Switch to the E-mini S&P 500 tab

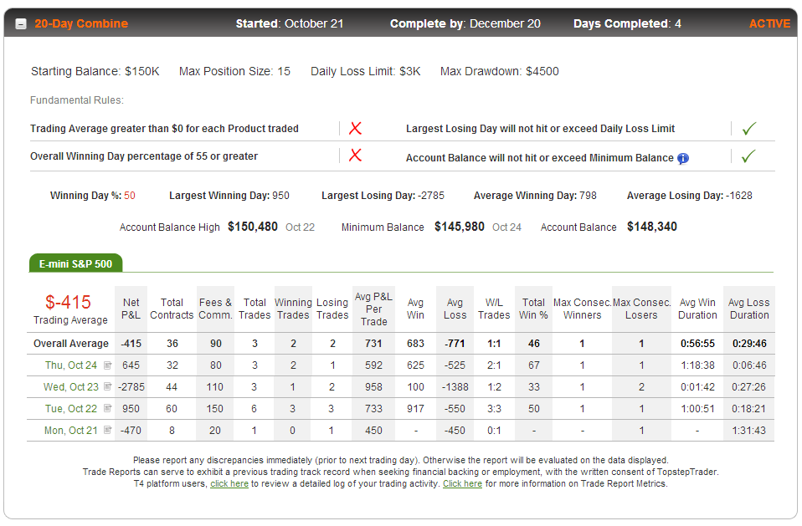[75, 263]
